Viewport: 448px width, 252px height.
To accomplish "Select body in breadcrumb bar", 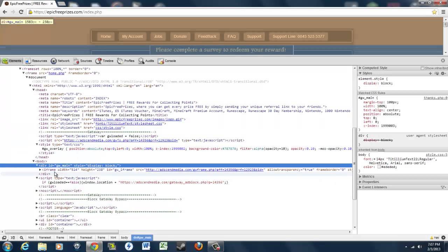I will pyautogui.click(x=125, y=238).
